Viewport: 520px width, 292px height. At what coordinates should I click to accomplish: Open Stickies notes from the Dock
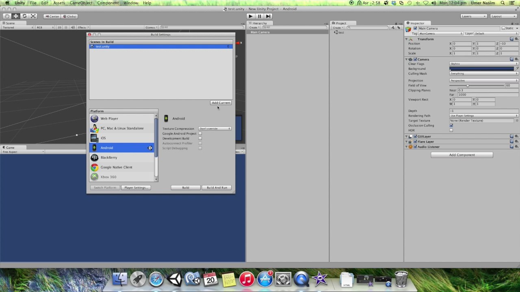point(228,279)
